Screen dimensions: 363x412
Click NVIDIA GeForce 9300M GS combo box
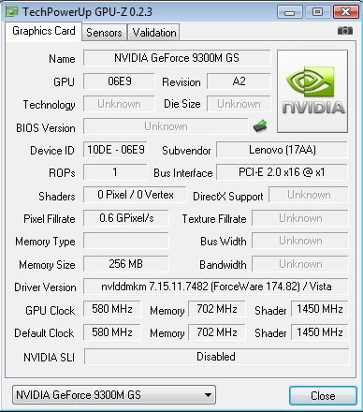(114, 395)
